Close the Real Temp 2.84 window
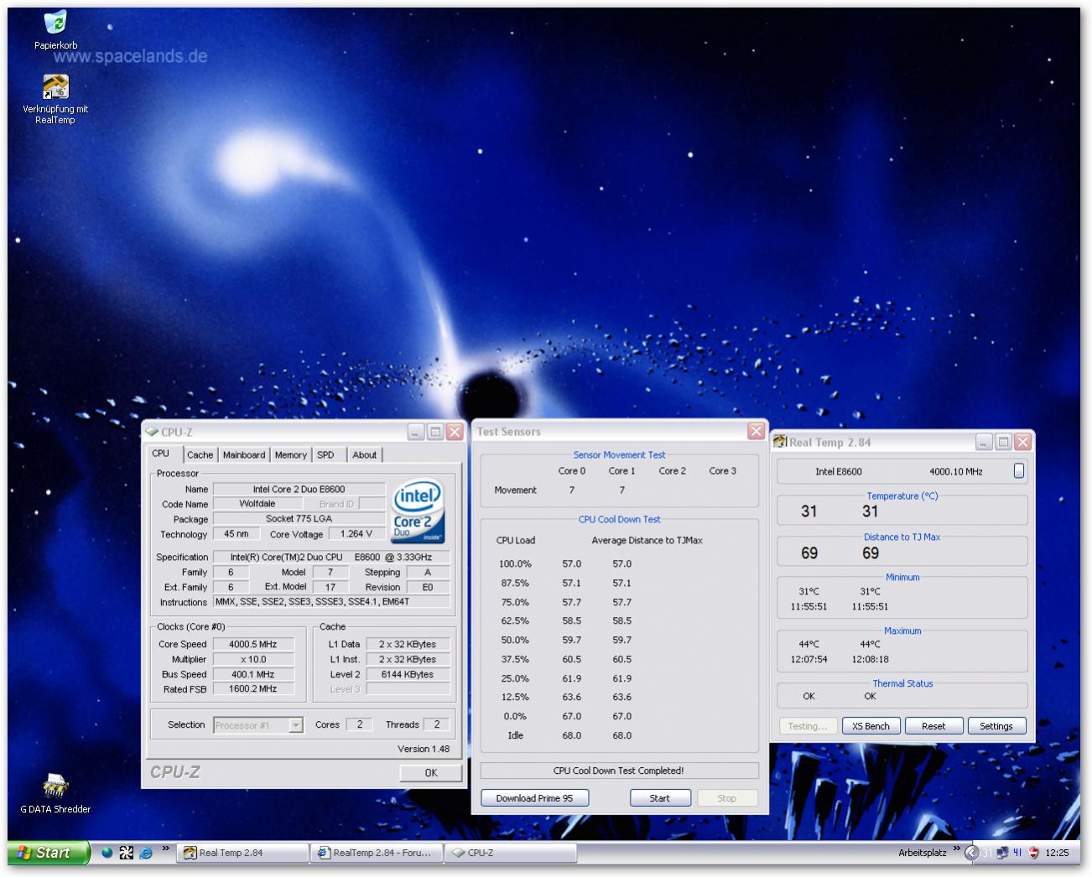The image size is (1092, 877). (x=1022, y=442)
